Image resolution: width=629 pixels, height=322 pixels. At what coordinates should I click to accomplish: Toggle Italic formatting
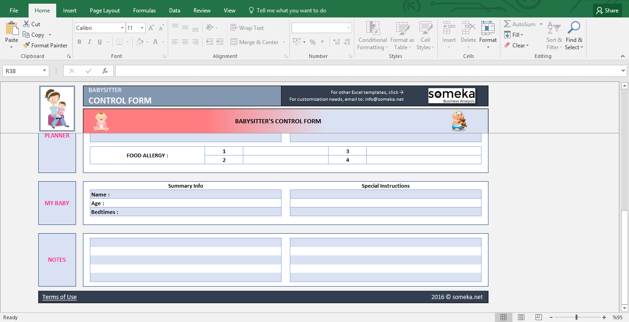pos(89,42)
